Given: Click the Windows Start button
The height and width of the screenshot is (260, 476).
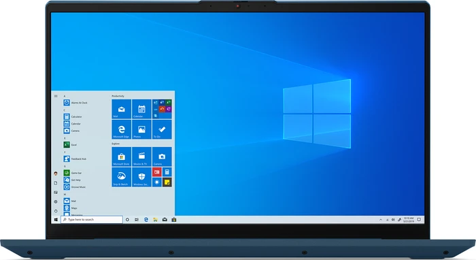Looking at the screenshot, I should point(56,220).
